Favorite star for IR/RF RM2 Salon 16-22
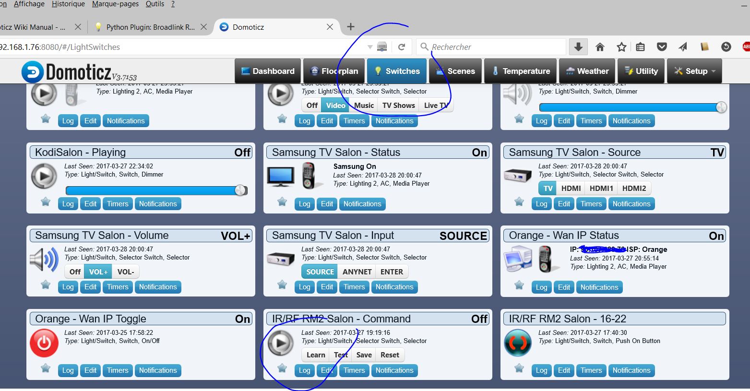Screen dimensions: 750x391 point(519,368)
